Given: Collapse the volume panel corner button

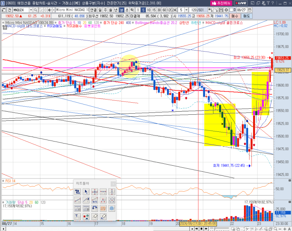Looking at the screenshot, I should (x=290, y=202).
